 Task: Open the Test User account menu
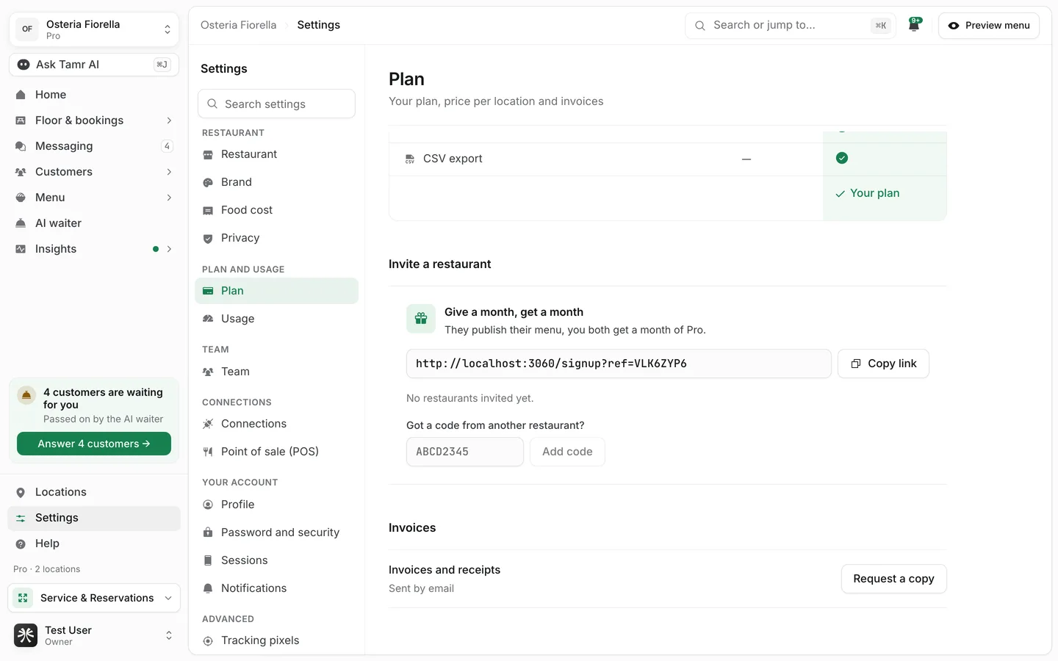pyautogui.click(x=94, y=635)
